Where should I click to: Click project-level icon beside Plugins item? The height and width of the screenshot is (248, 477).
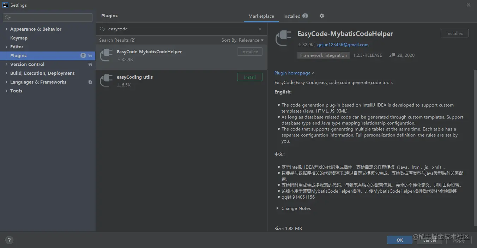click(x=90, y=55)
